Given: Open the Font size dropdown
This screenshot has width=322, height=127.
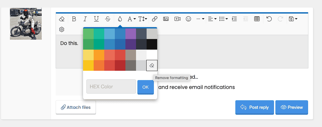Looking at the screenshot, I should click(143, 19).
